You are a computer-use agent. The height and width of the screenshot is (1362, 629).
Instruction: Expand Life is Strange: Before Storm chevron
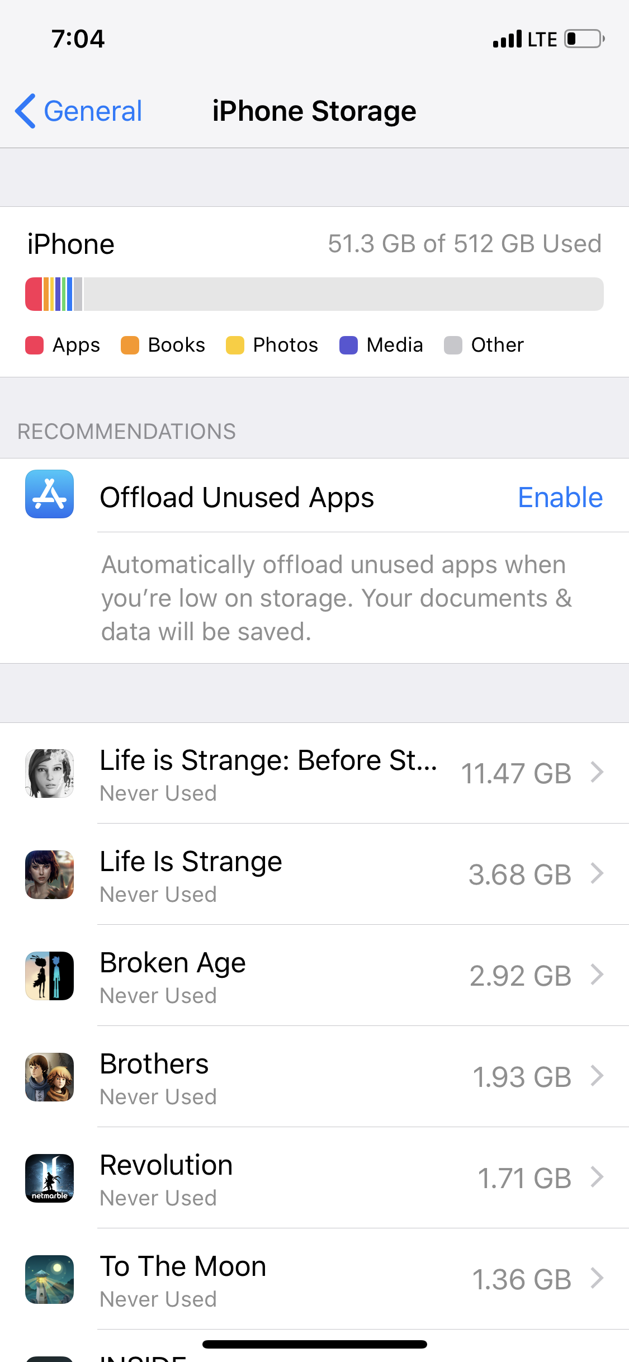pos(598,773)
